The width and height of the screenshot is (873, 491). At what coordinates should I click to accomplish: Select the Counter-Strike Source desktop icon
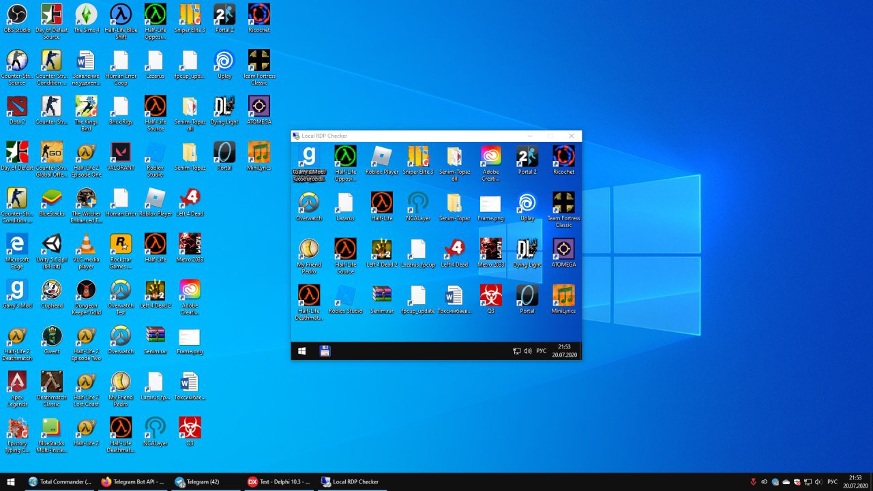[17, 68]
